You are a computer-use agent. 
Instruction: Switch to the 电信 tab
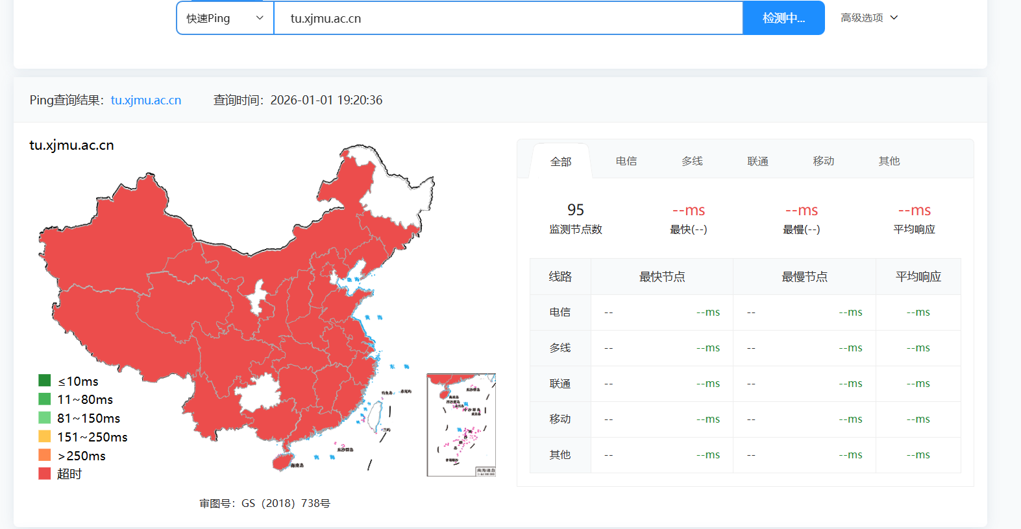[626, 161]
